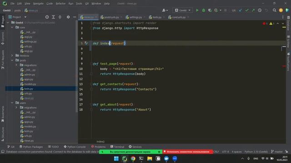Run with coverage using the shield icon

click(210, 10)
